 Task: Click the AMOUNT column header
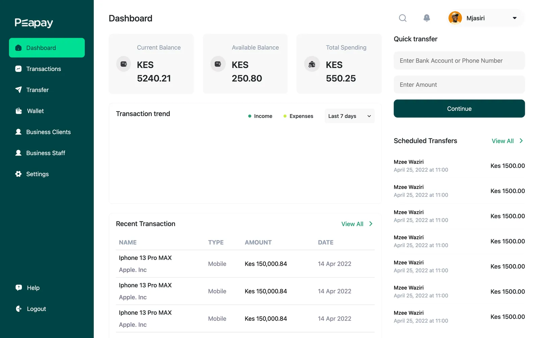pos(258,242)
